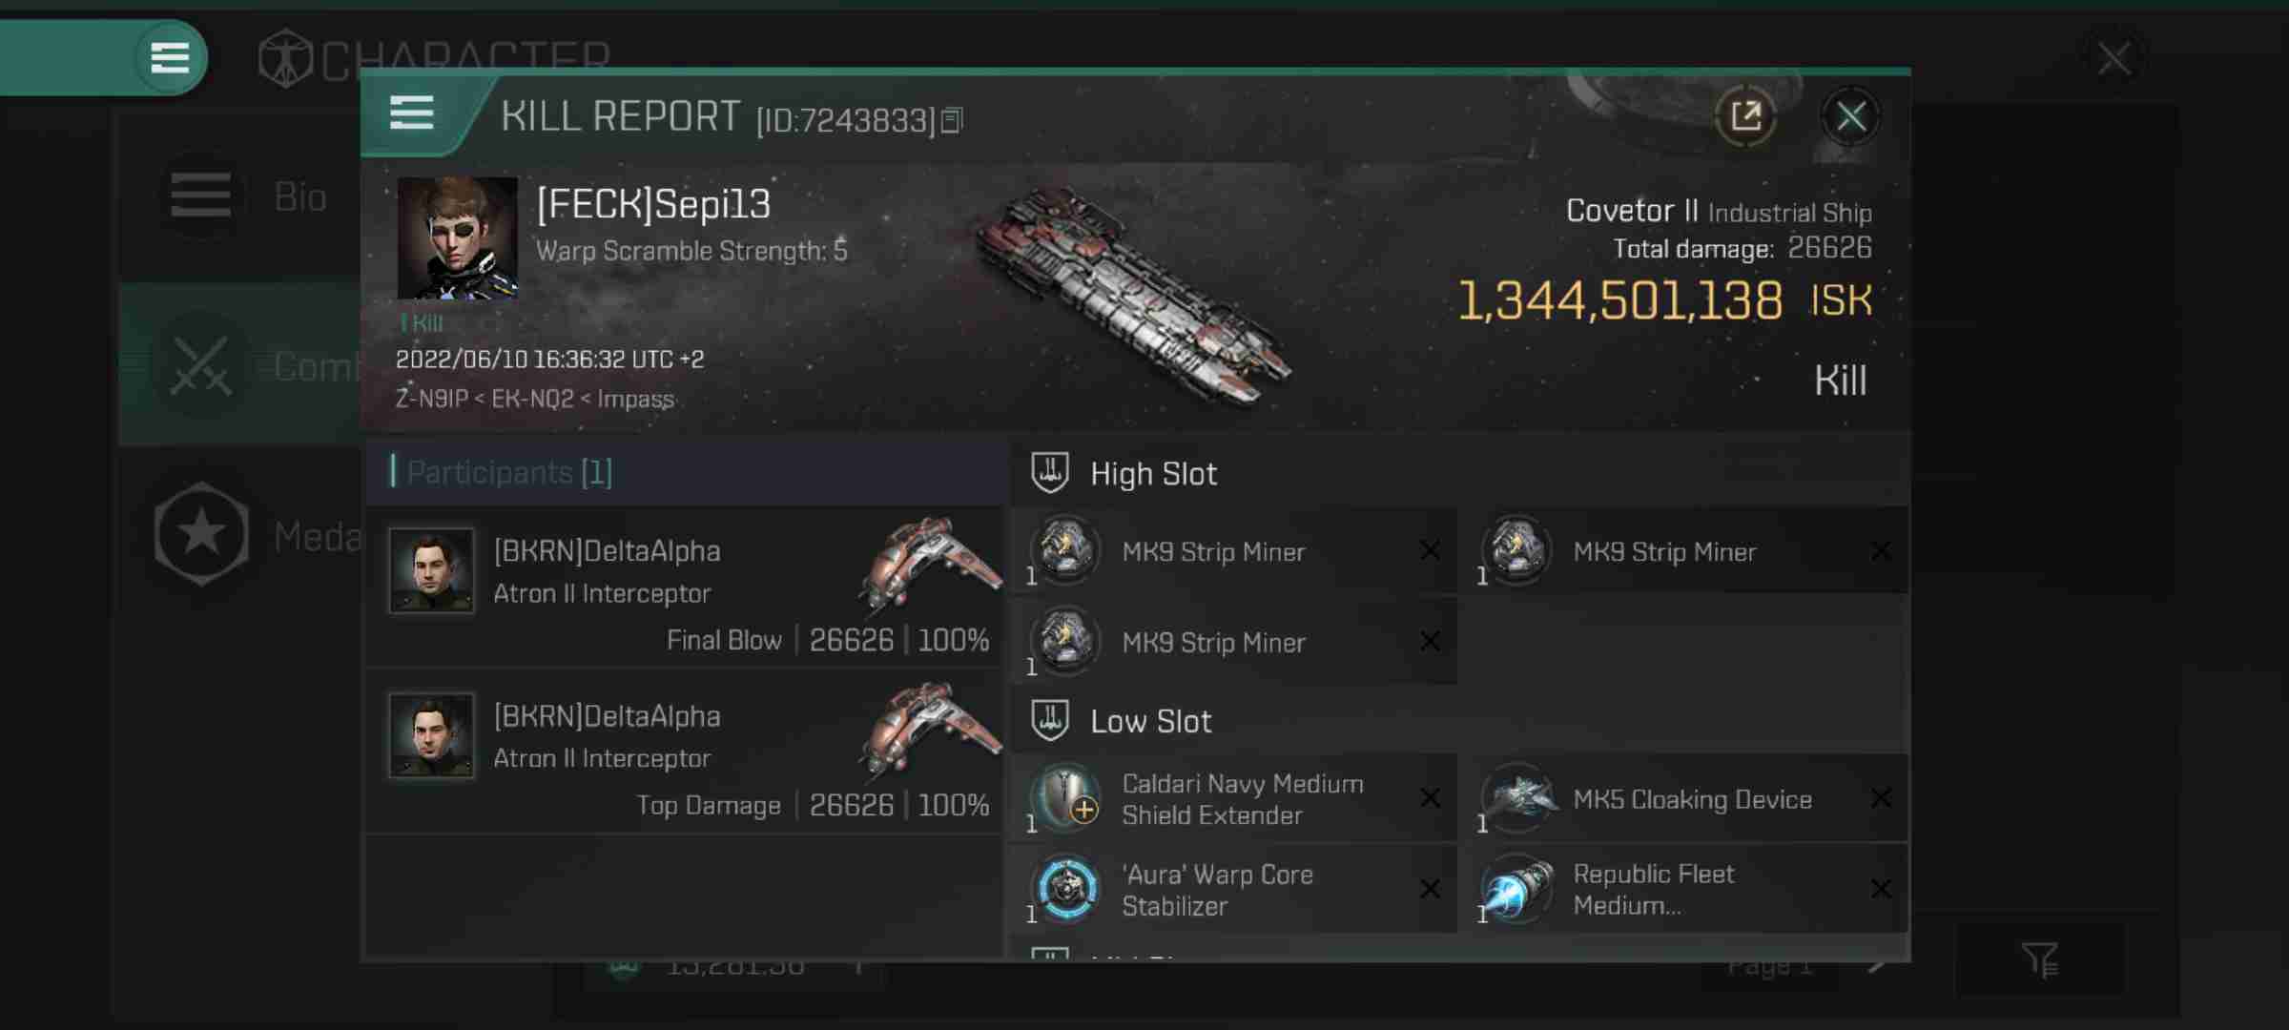Click the Low Slot shield icon
The height and width of the screenshot is (1030, 2289).
coord(1050,719)
